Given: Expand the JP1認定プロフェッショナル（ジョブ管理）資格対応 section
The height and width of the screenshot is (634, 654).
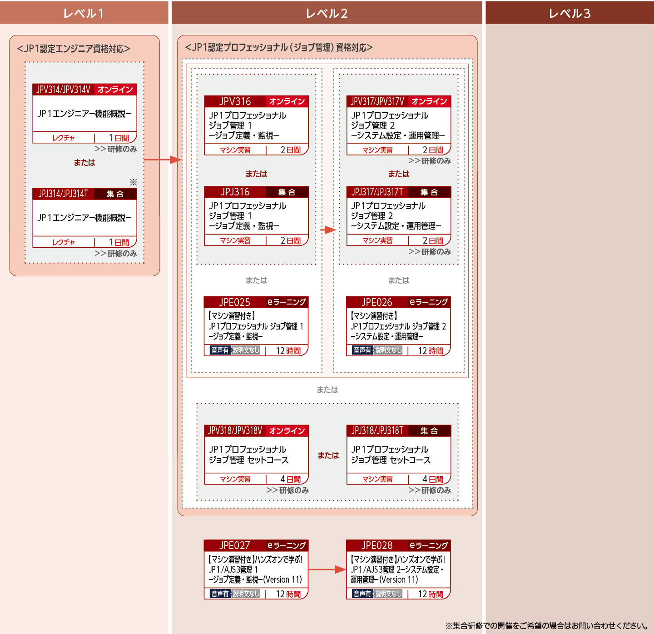Looking at the screenshot, I should coord(278,46).
